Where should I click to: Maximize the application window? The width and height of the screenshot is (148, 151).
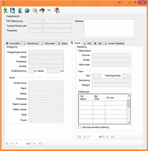(135, 2)
